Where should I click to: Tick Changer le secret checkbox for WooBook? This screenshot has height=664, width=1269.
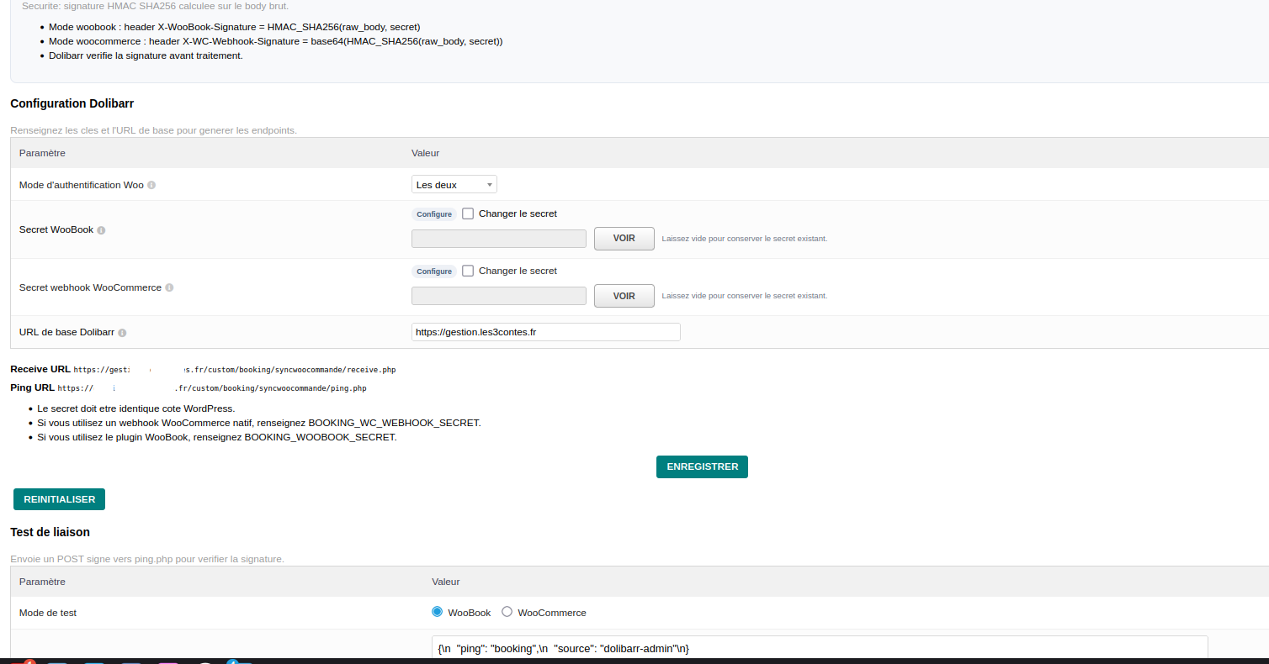468,213
